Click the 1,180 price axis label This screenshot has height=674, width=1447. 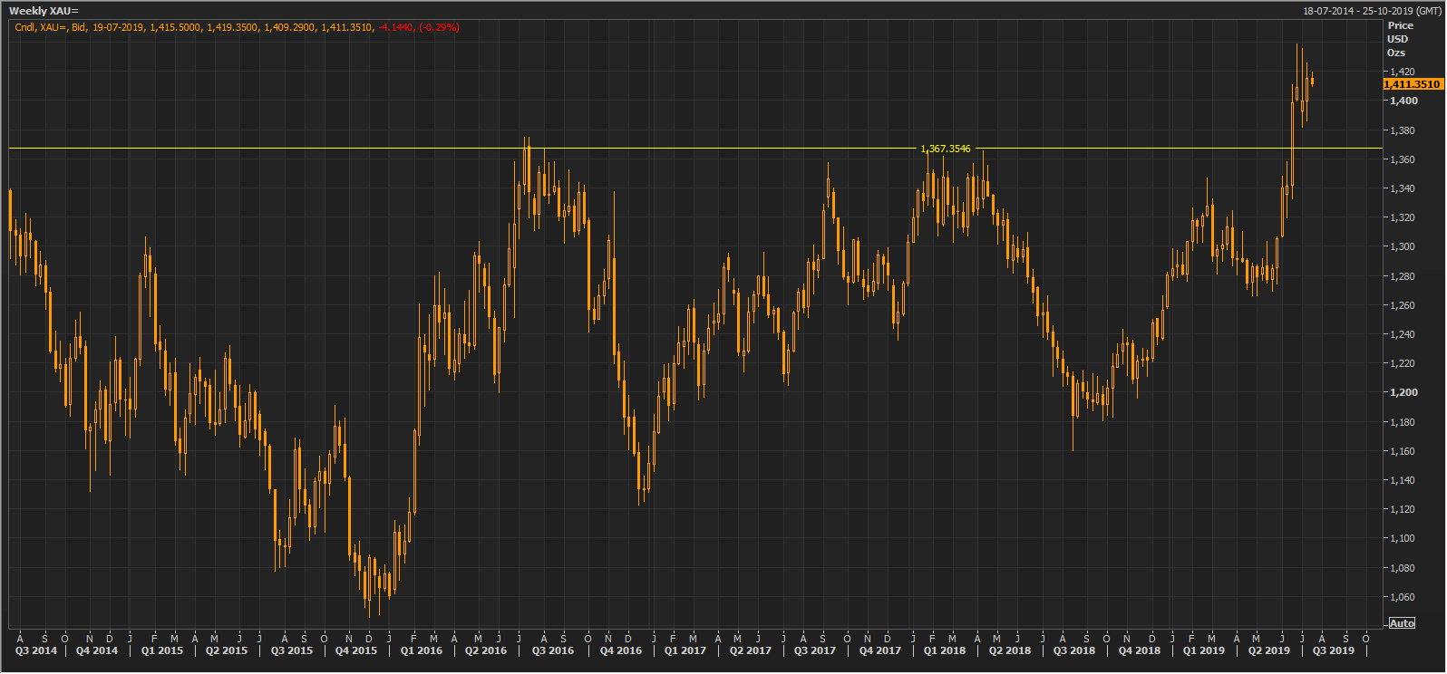pyautogui.click(x=1403, y=422)
